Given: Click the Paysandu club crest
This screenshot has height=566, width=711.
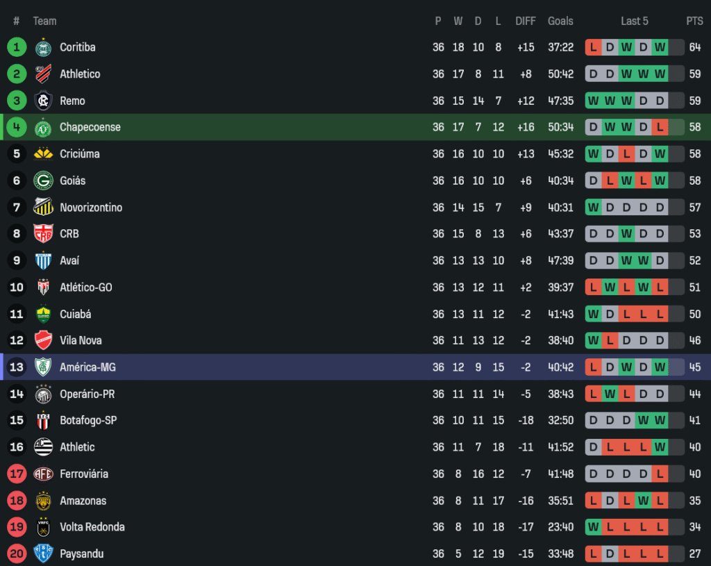Looking at the screenshot, I should (x=43, y=554).
